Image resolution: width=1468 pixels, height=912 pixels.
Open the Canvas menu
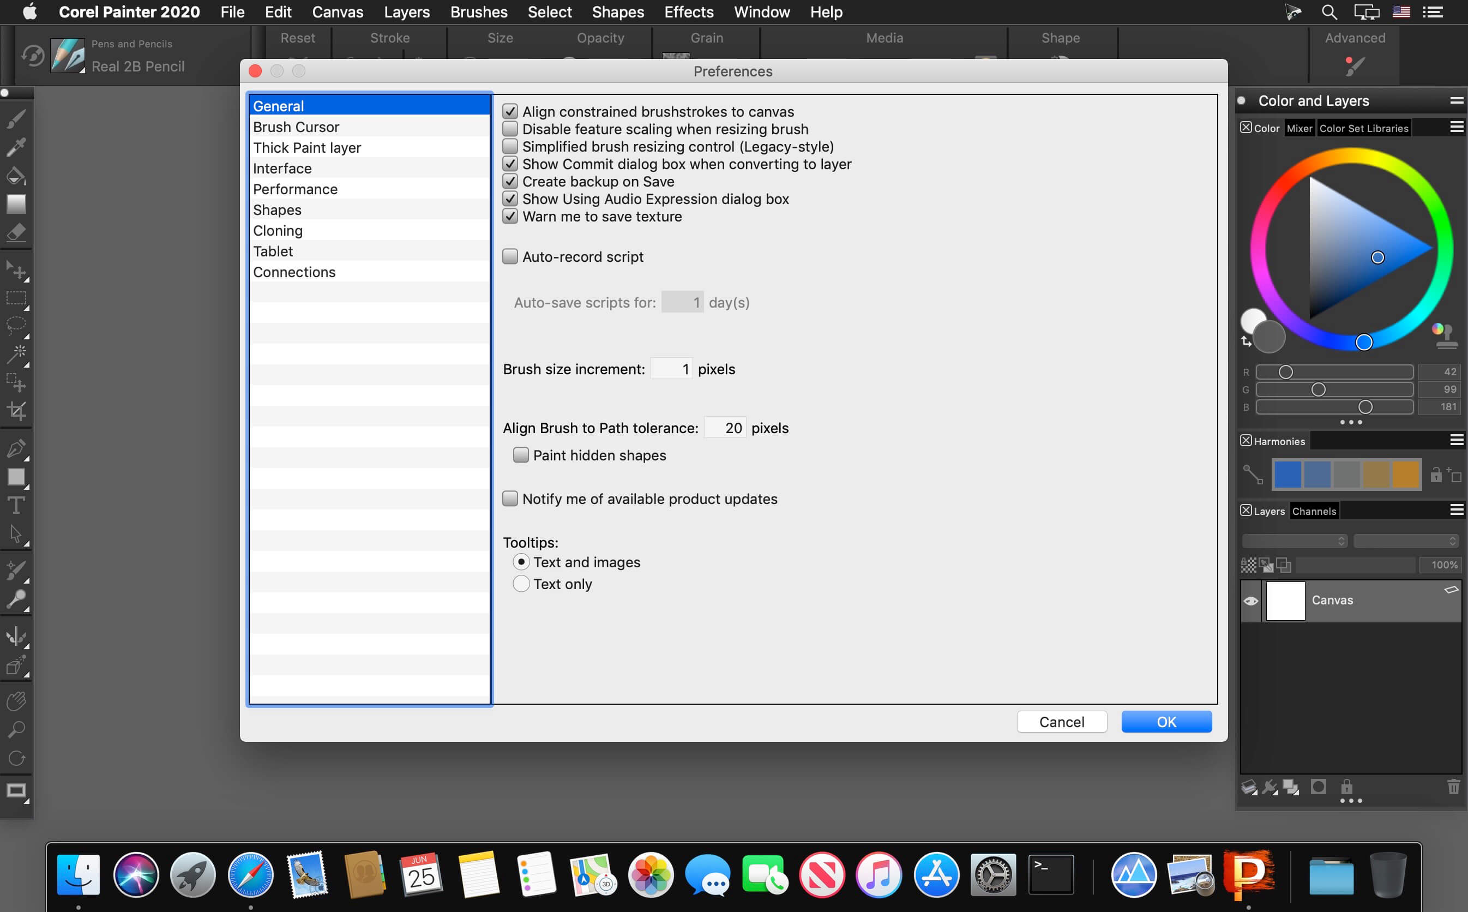point(338,12)
